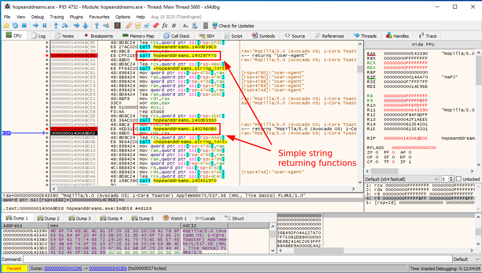
Task: Open the Tracing menu
Action: tap(57, 17)
